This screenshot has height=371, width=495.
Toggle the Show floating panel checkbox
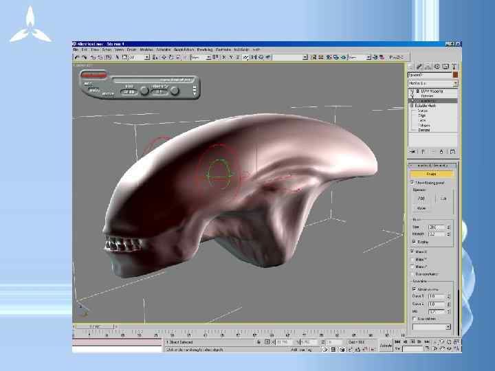tap(412, 182)
